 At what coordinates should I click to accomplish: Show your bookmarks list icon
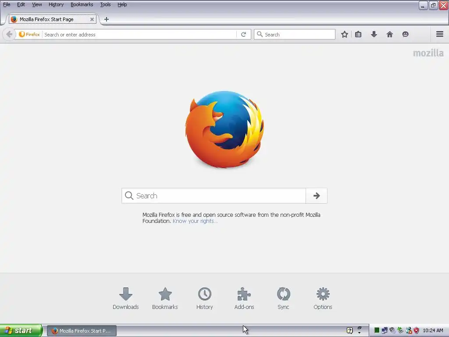coord(358,34)
